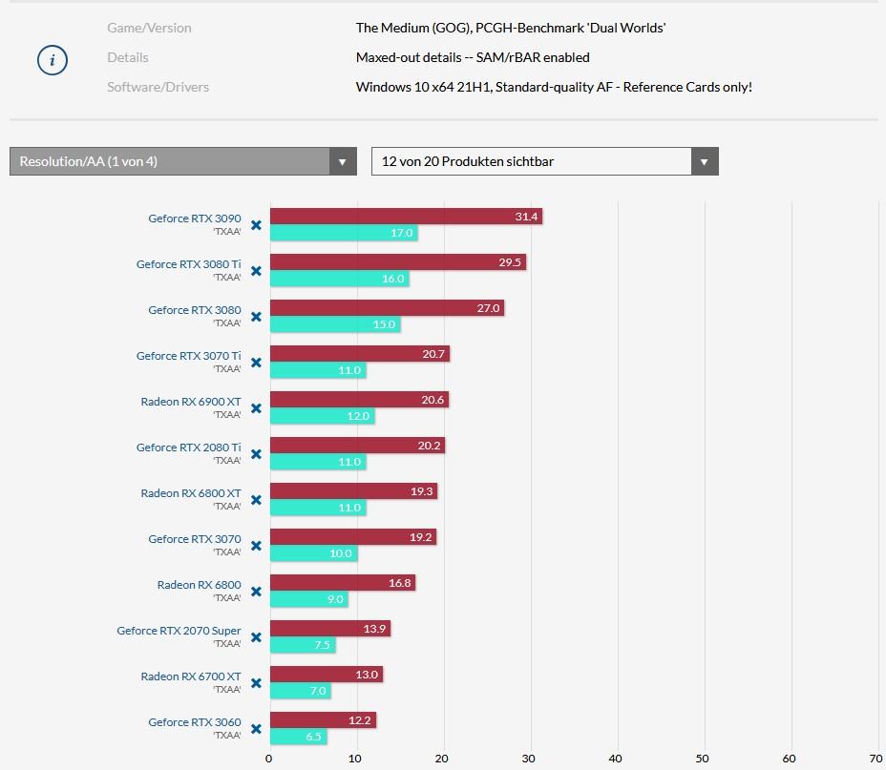Open the Geforce RTX 3060 link

click(195, 722)
